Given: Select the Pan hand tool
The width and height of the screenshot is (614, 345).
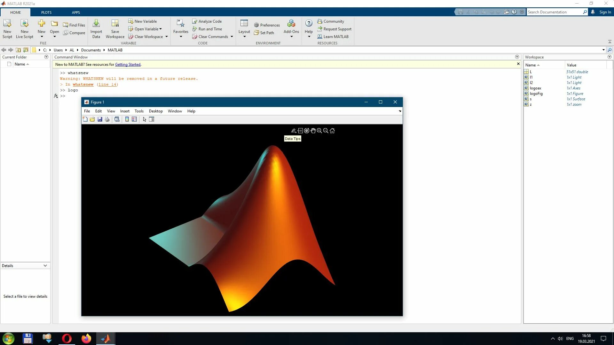Looking at the screenshot, I should point(313,131).
